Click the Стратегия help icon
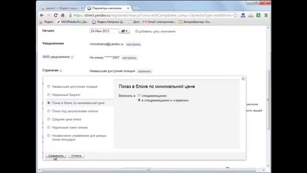This screenshot has height=173, width=307. coord(61,71)
